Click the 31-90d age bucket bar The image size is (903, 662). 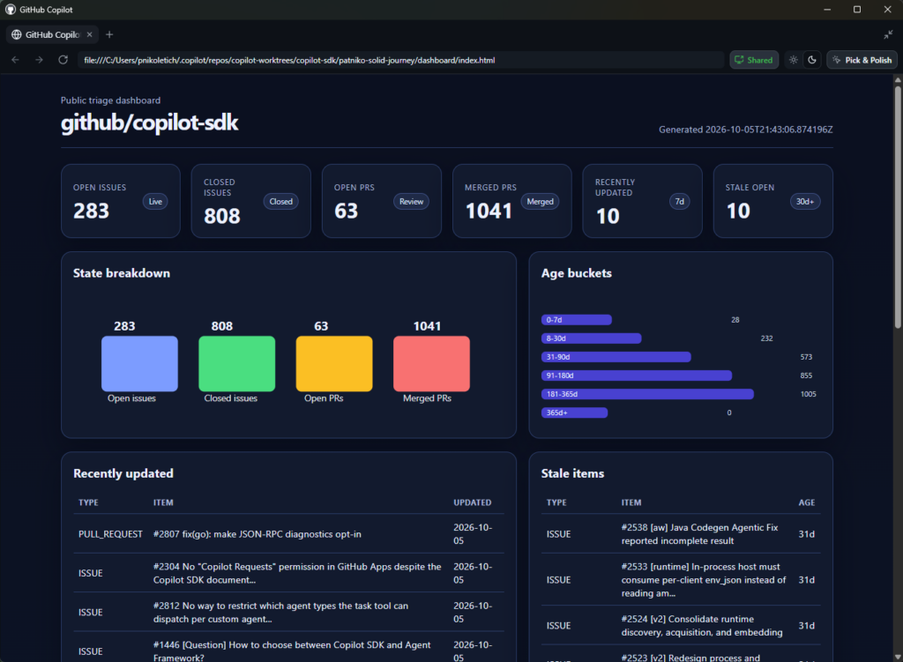click(616, 357)
